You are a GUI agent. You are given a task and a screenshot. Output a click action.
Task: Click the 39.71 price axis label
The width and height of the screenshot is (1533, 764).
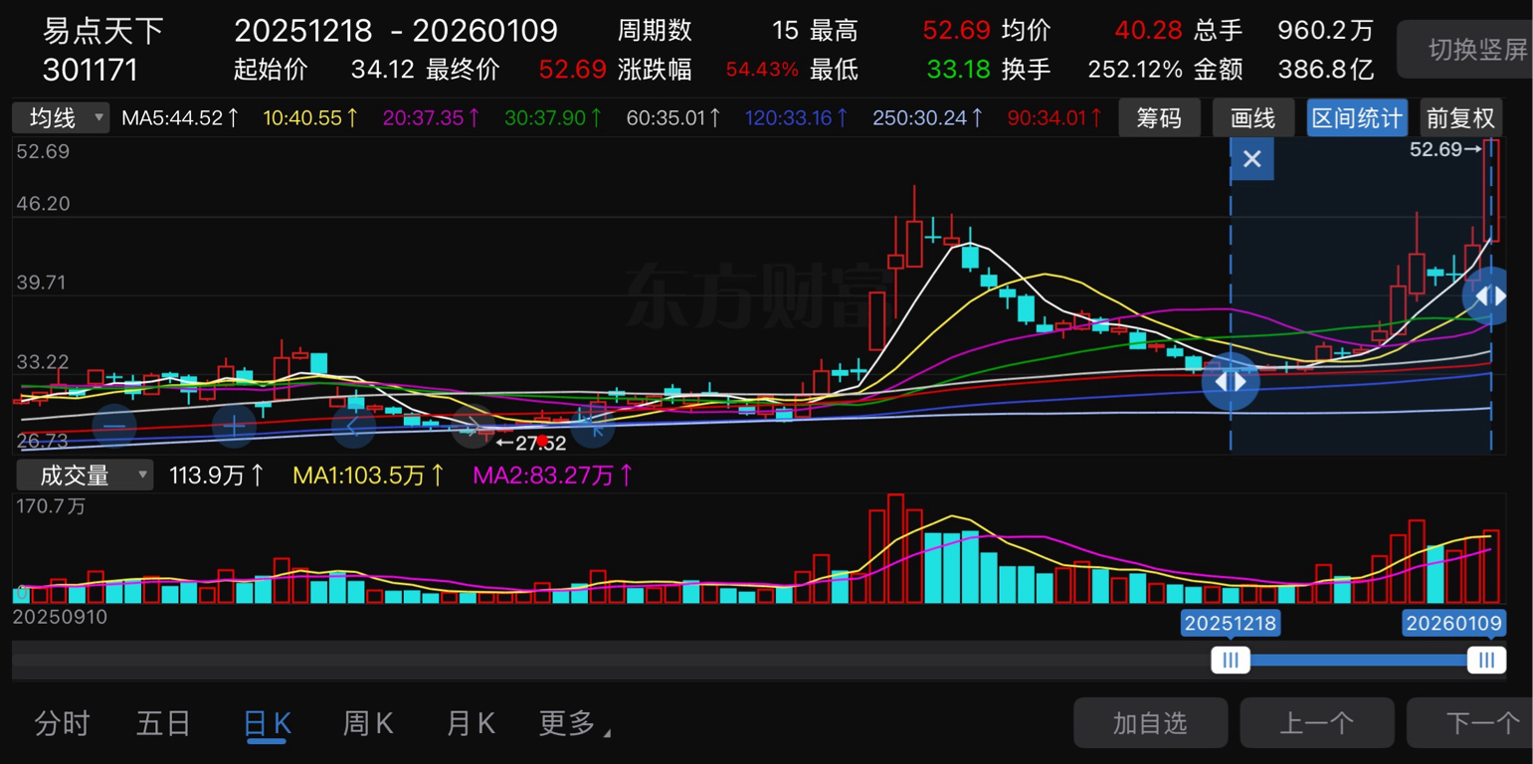click(43, 283)
